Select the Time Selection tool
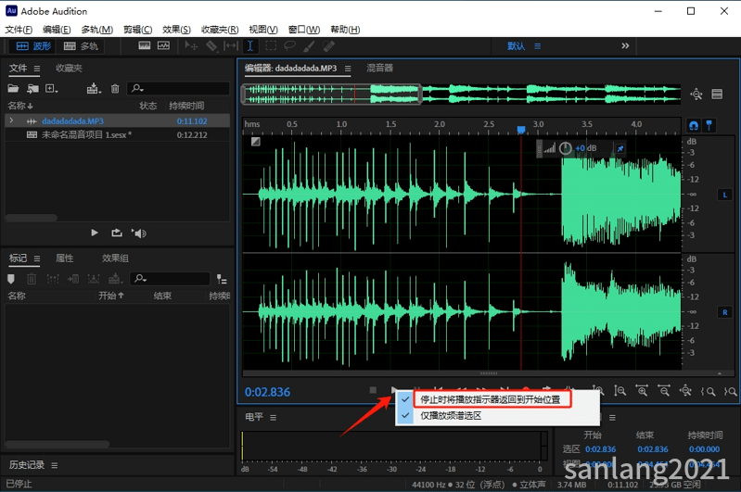Image resolution: width=741 pixels, height=492 pixels. tap(250, 45)
